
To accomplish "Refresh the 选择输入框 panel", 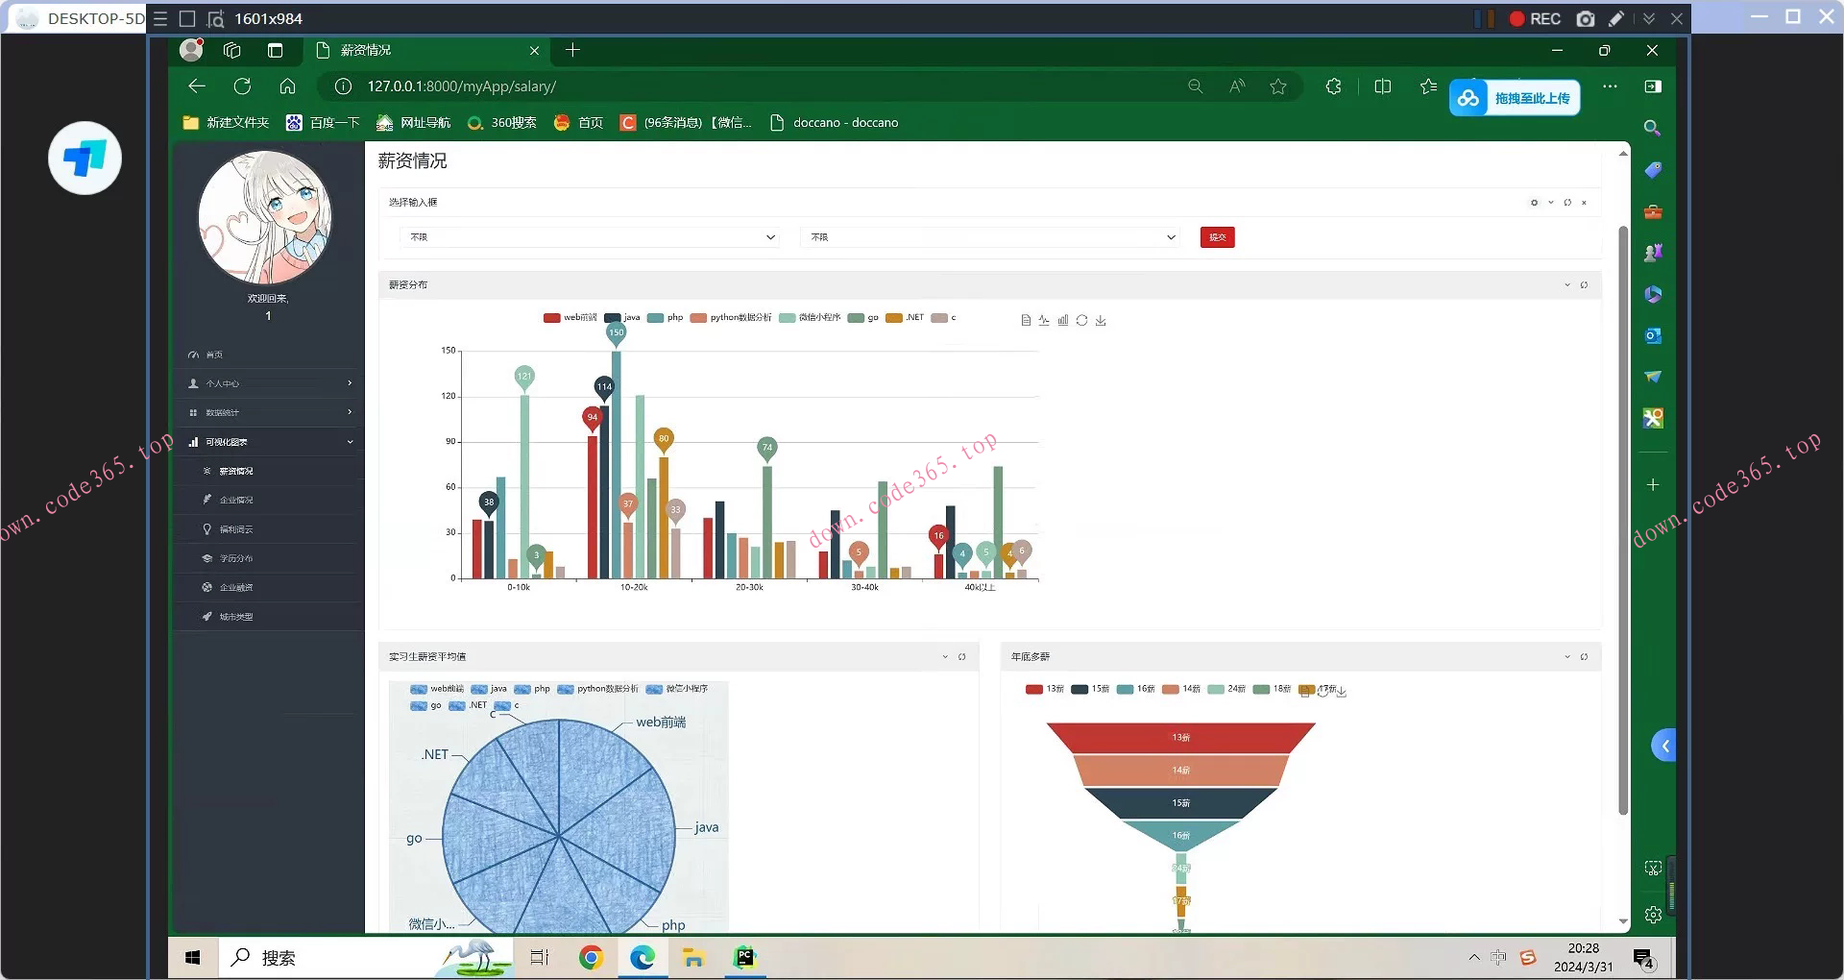I will [x=1567, y=203].
